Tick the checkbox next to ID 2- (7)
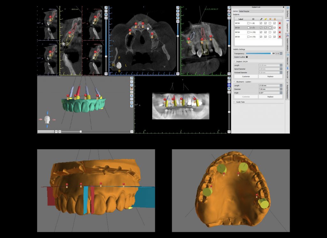Viewport: 327px width, 238px height. [x=249, y=28]
